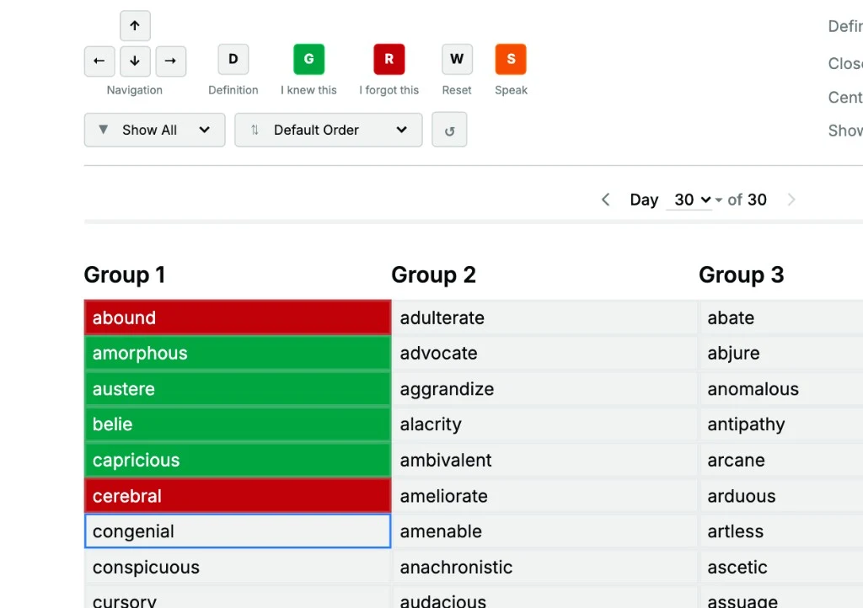
Task: Click the left arrow navigation key
Action: pyautogui.click(x=99, y=61)
